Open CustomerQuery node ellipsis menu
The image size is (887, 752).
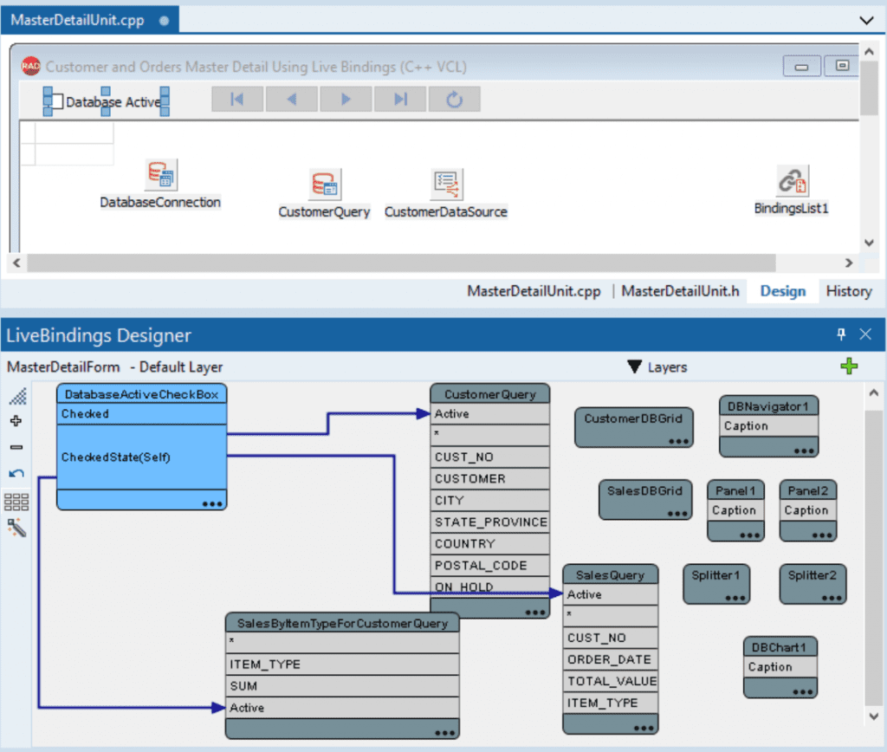(x=535, y=613)
